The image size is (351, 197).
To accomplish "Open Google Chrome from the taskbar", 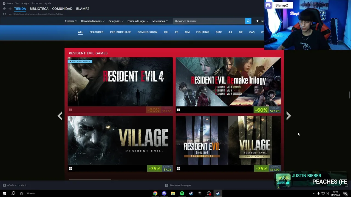I will [x=155, y=193].
